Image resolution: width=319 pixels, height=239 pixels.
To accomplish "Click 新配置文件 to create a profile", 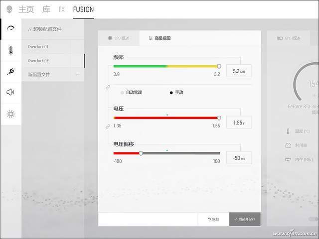I will pos(39,74).
